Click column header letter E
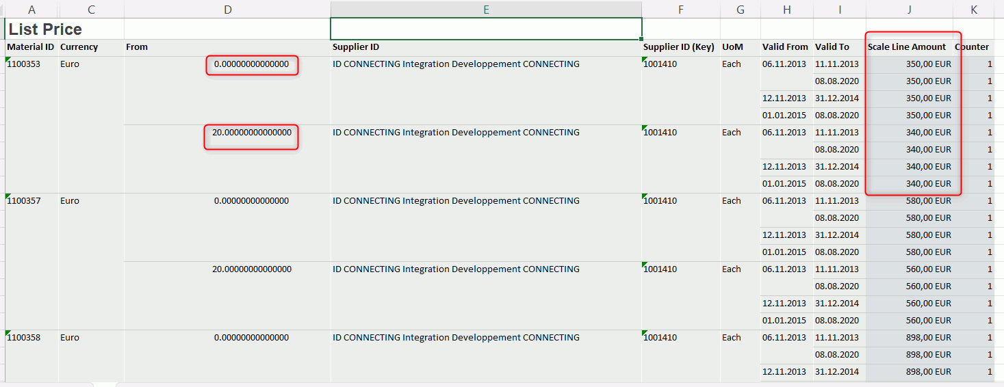 [486, 10]
